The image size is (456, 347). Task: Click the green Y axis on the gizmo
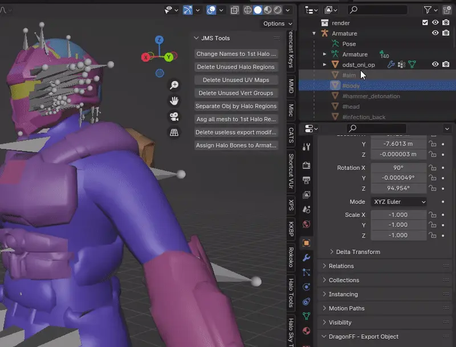tap(169, 57)
